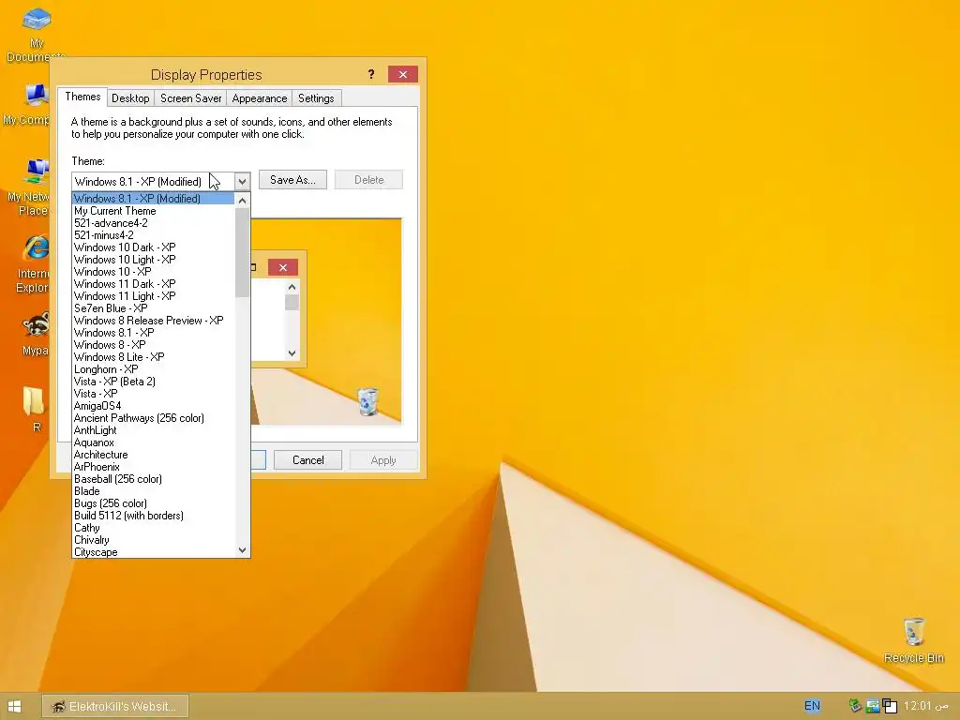Switch to ElektroKill's Website taskbar button
Image resolution: width=960 pixels, height=720 pixels.
coord(115,707)
